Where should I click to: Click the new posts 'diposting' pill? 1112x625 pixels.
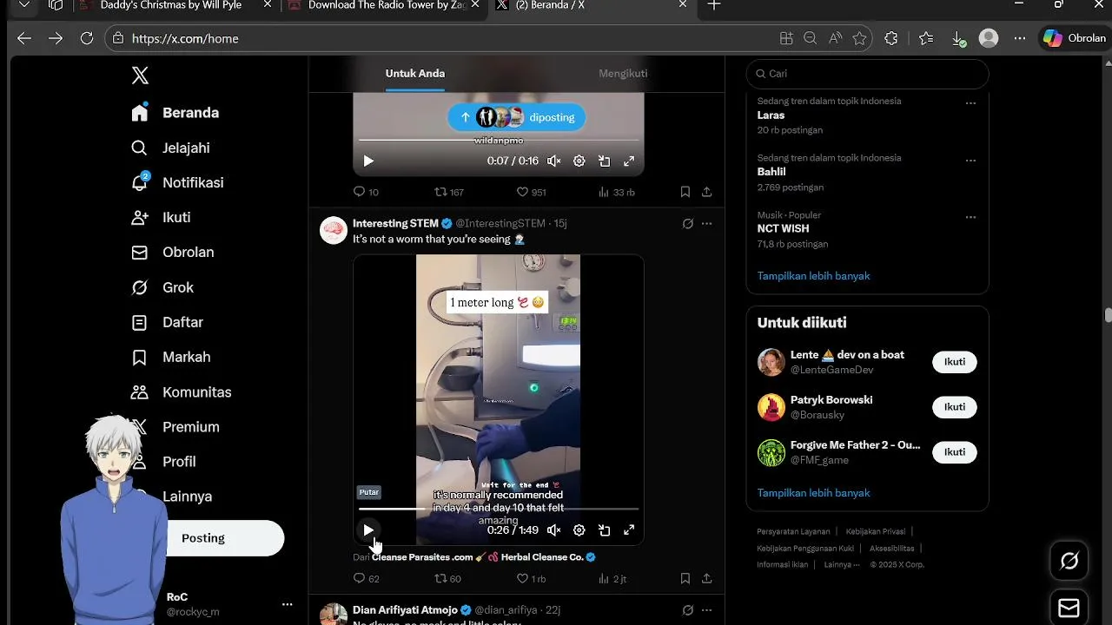(x=517, y=117)
